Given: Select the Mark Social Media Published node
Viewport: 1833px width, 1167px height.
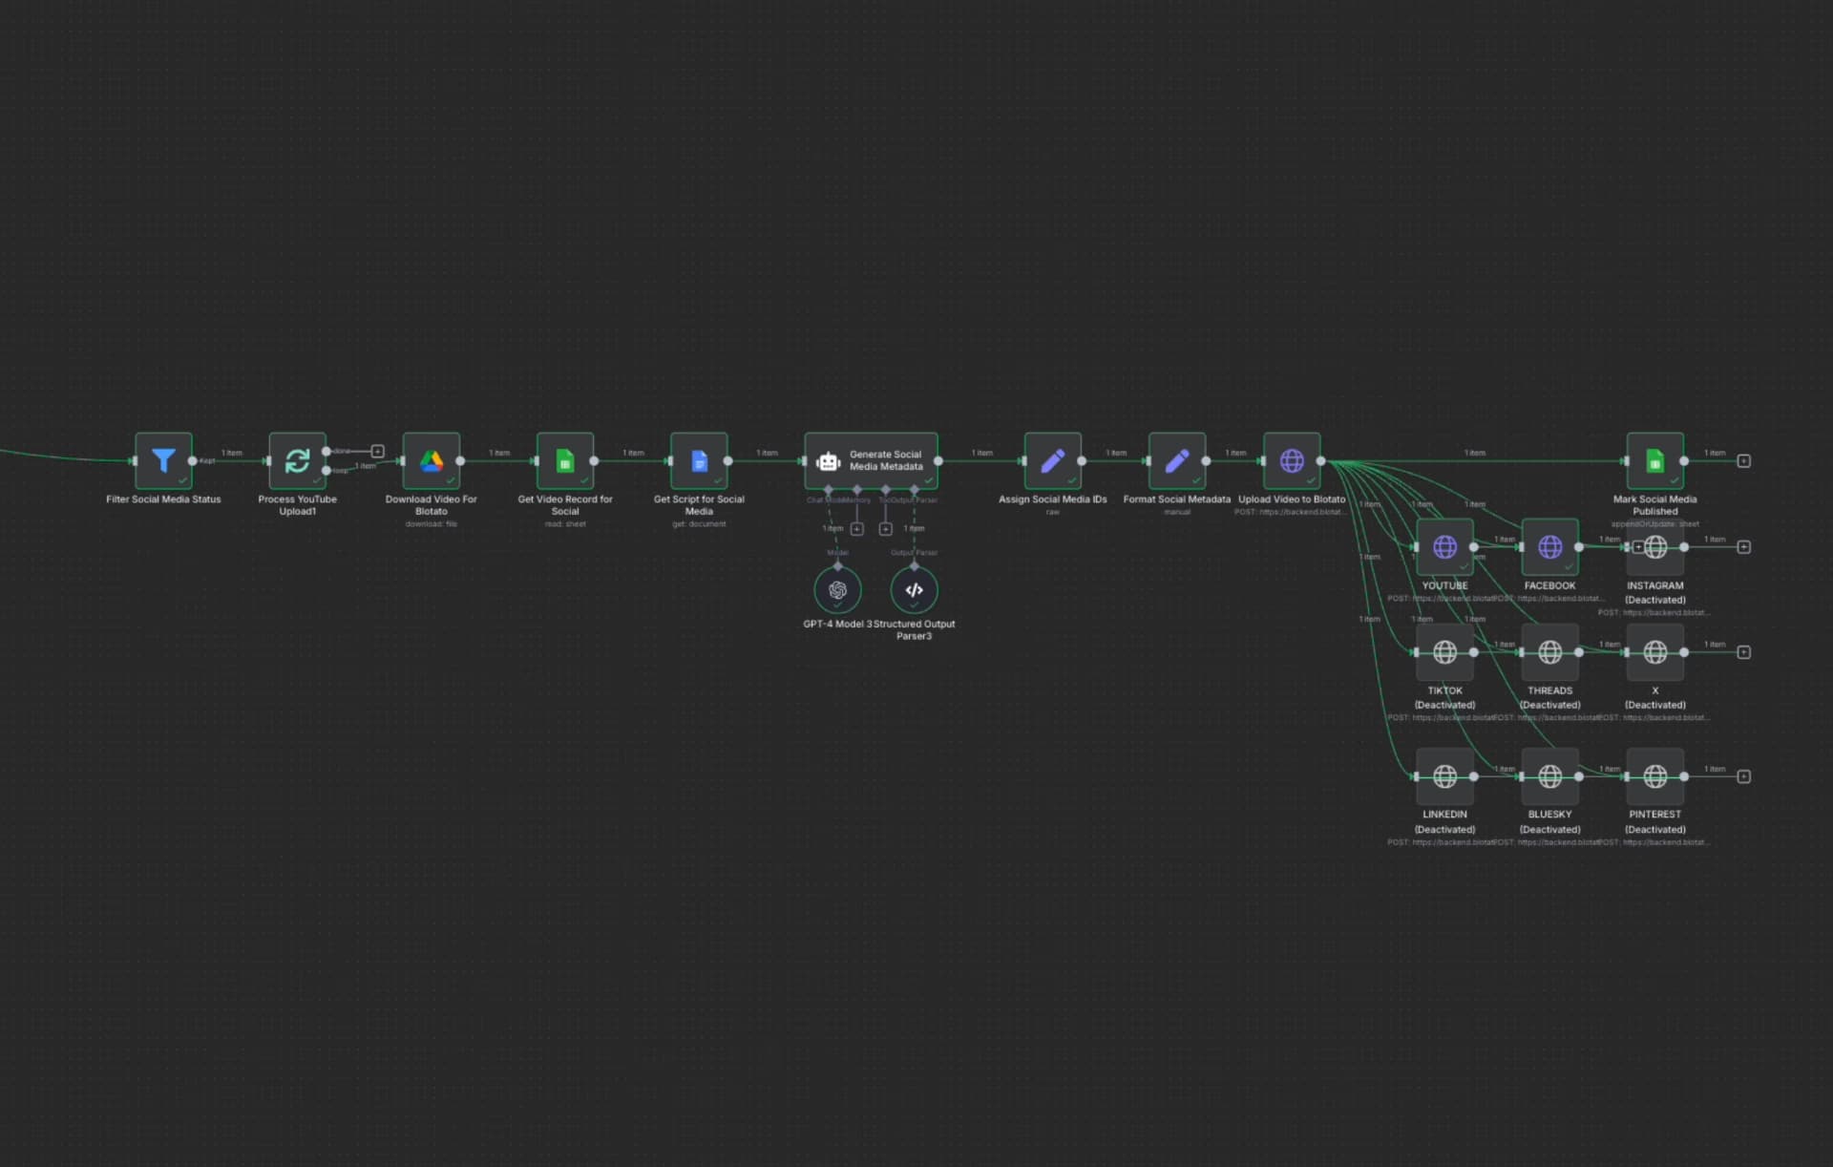Looking at the screenshot, I should point(1654,461).
